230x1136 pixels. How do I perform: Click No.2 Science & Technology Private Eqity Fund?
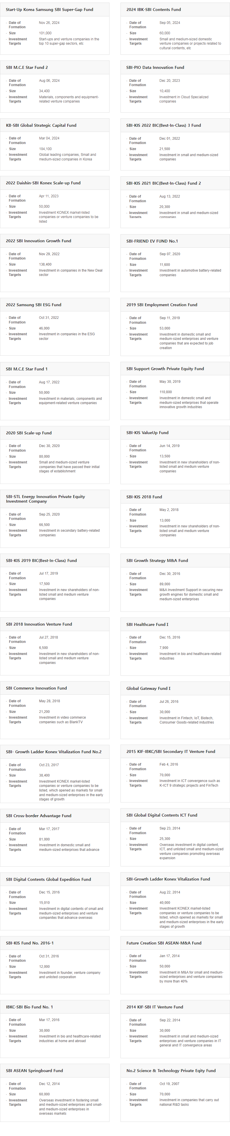(x=170, y=1071)
